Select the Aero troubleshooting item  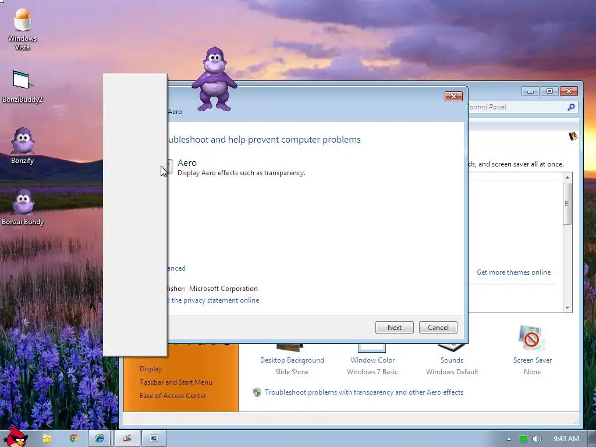coord(236,167)
